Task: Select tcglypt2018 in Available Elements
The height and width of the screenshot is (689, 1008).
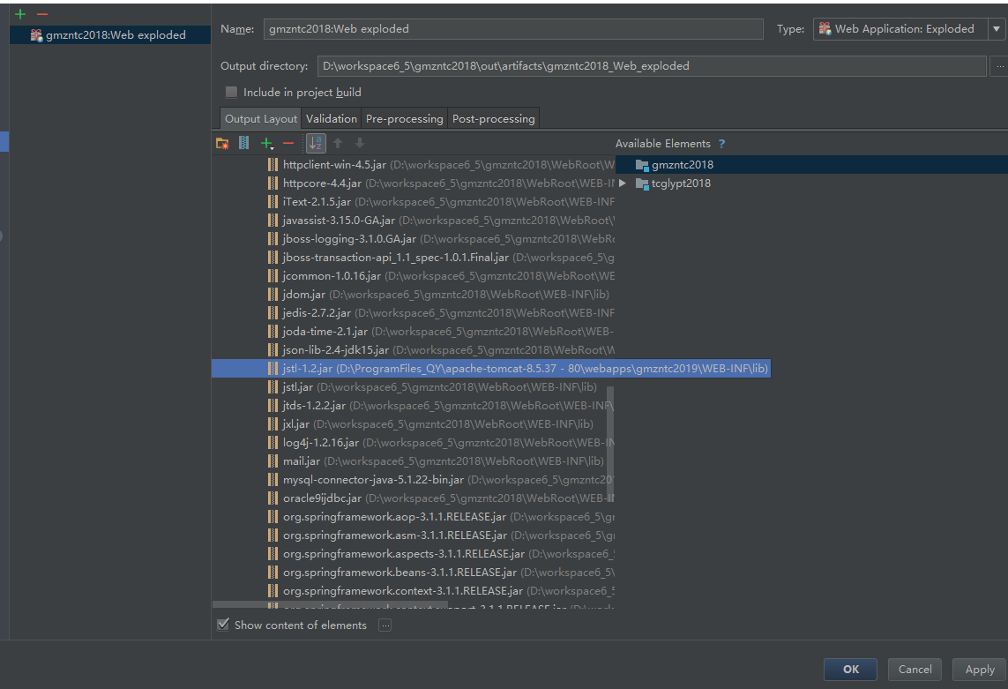Action: (681, 183)
